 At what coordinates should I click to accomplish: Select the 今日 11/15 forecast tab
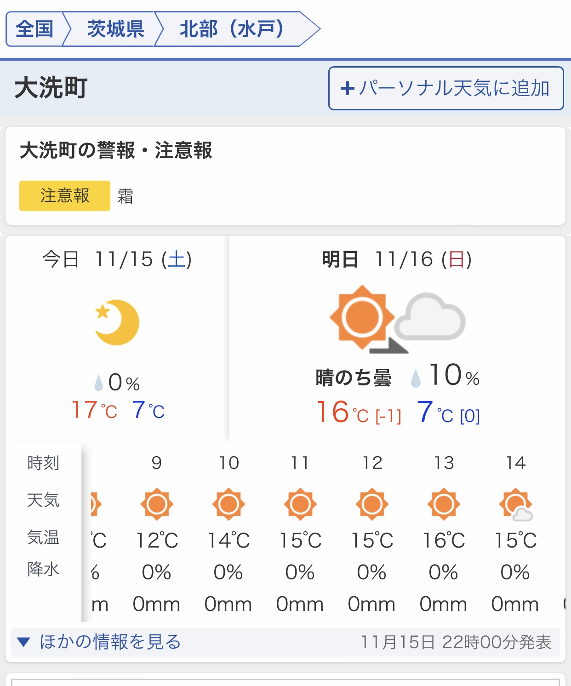(x=117, y=259)
